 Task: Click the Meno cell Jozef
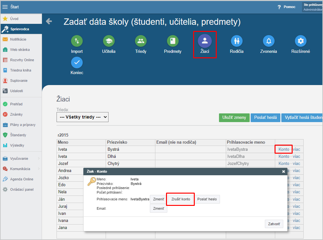click(81, 164)
